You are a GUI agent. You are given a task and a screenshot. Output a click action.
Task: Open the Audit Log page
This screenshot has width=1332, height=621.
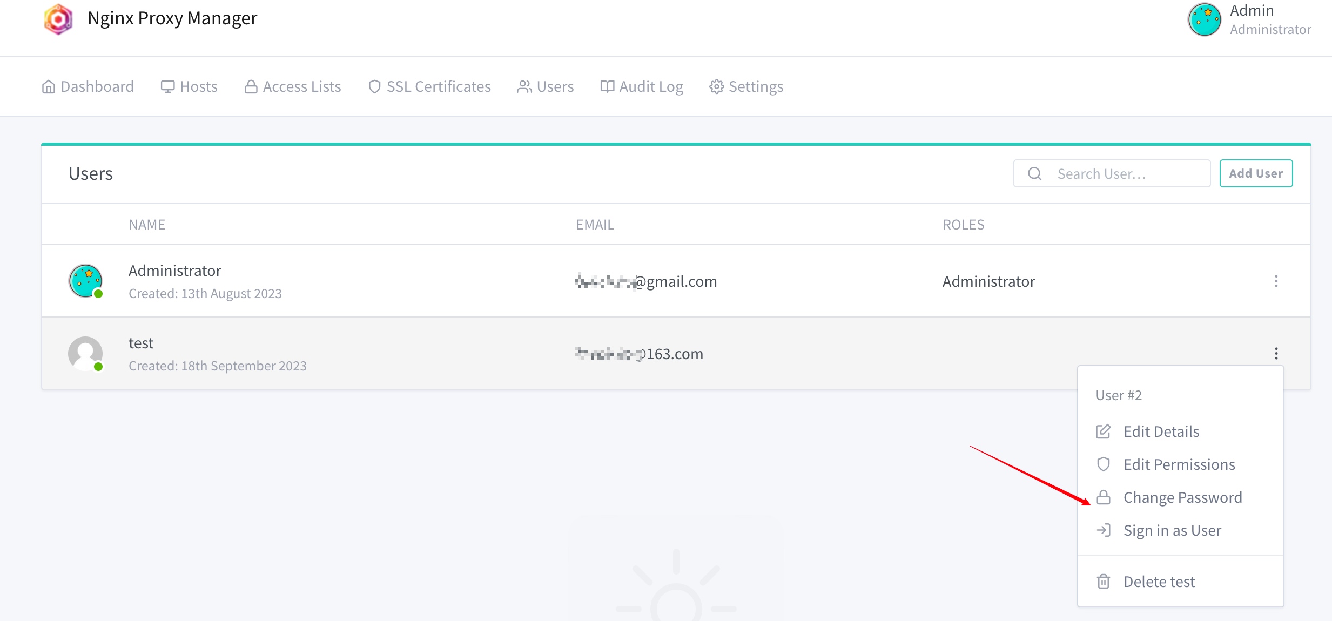click(642, 86)
